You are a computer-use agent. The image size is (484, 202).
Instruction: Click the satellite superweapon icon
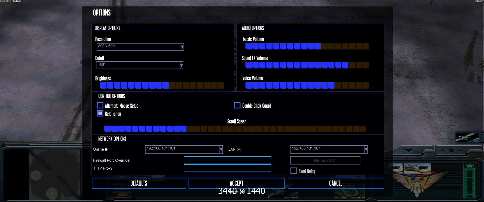click(x=467, y=137)
